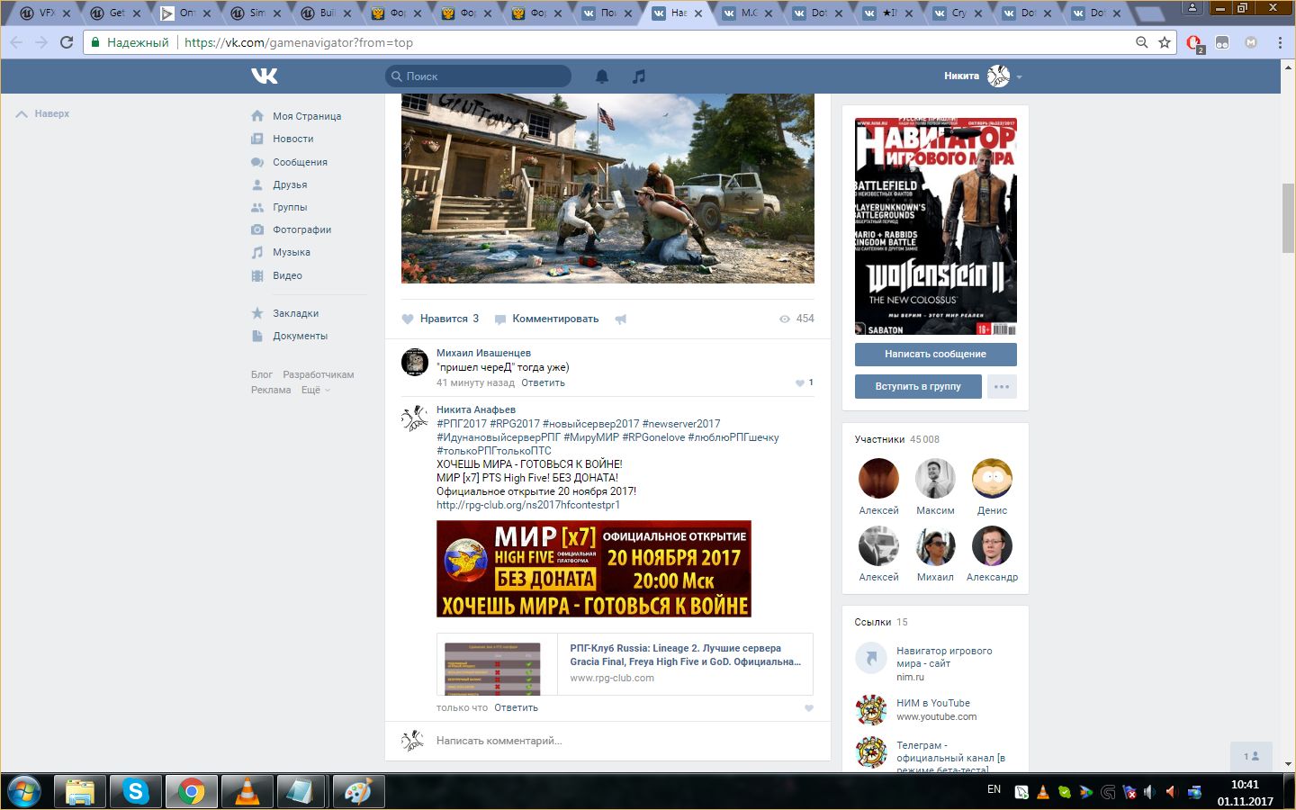Bookmark this page with the star icon

[x=1165, y=42]
